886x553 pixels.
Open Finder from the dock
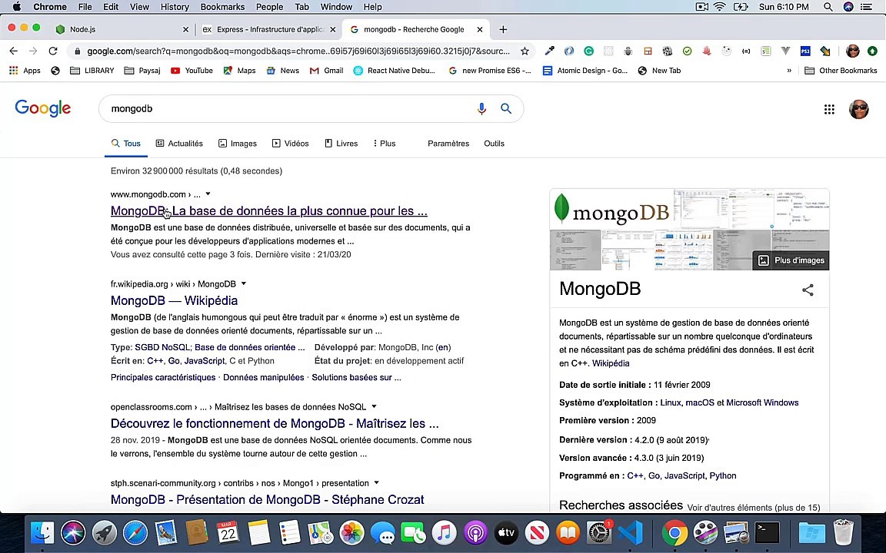(42, 532)
